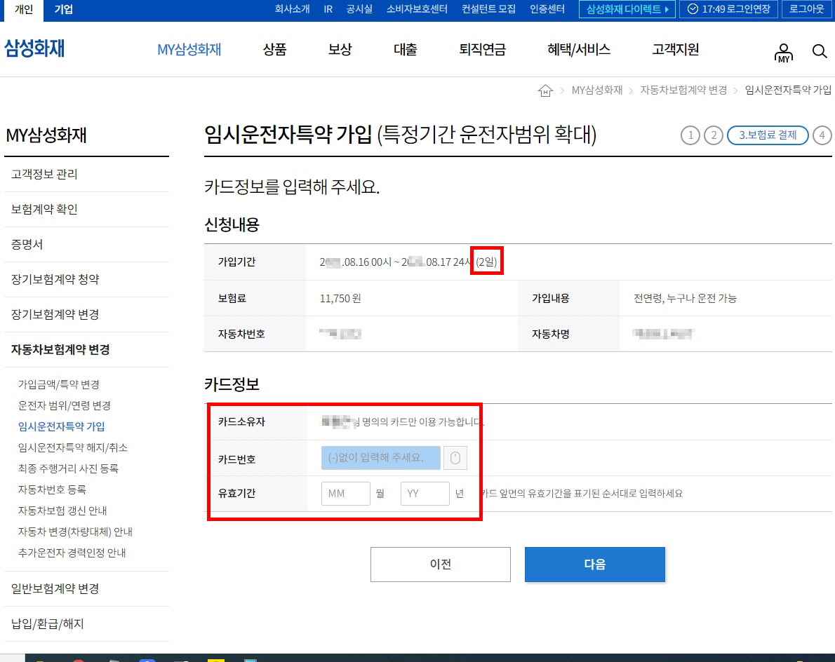Select 임시운전자특약 가입 submenu
This screenshot has height=662, width=835.
(x=61, y=427)
